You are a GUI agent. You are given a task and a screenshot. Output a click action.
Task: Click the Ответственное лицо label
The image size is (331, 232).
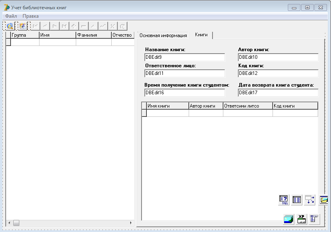171,66
